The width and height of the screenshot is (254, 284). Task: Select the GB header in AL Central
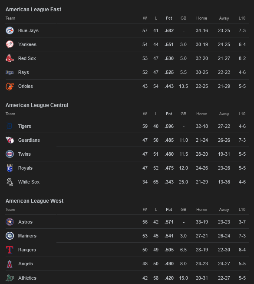pos(183,114)
